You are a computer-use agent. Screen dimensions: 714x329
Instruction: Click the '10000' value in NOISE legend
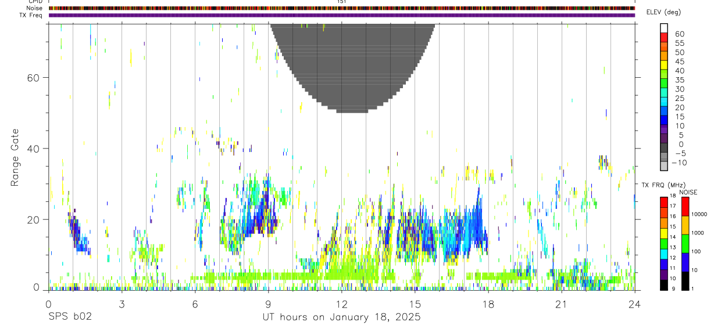pyautogui.click(x=699, y=214)
